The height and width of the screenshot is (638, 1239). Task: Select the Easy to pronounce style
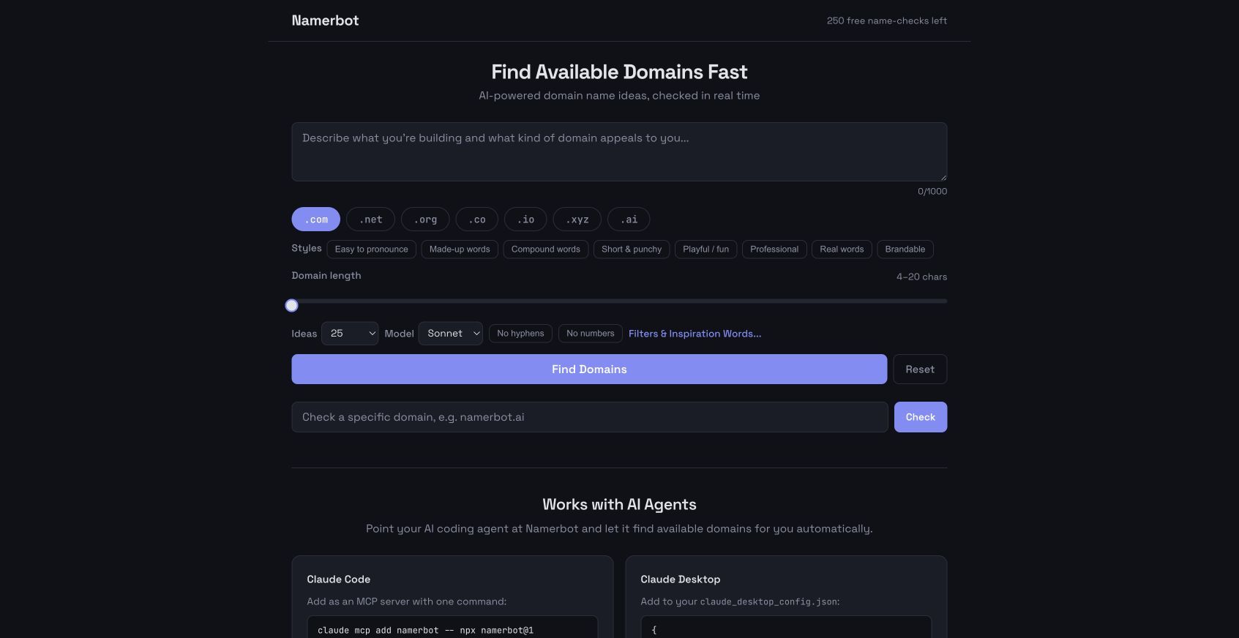[372, 249]
